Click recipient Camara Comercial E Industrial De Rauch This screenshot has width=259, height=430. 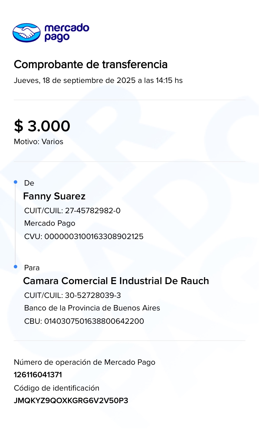click(116, 281)
